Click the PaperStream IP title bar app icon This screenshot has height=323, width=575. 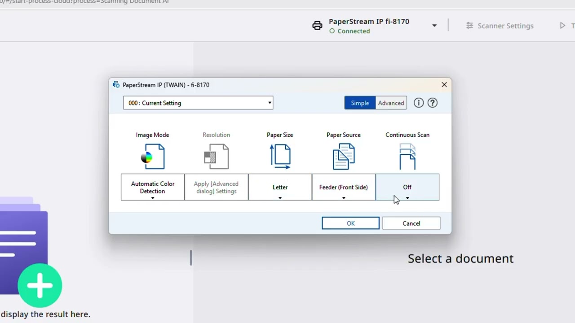click(x=116, y=85)
